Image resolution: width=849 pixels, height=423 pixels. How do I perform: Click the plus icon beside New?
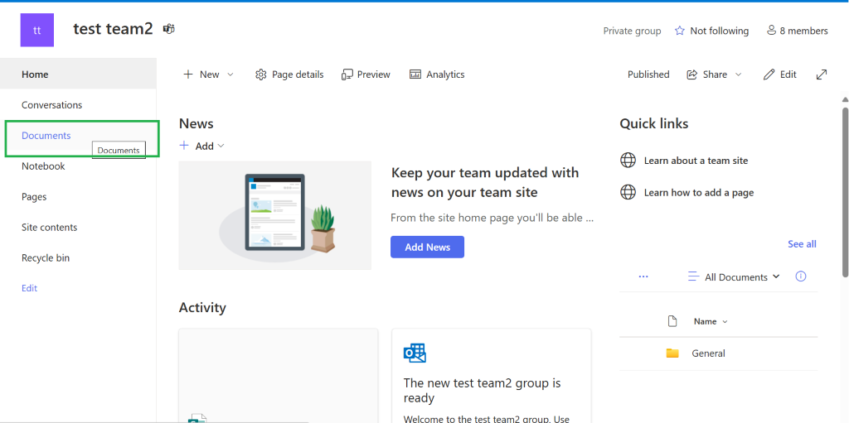point(188,75)
